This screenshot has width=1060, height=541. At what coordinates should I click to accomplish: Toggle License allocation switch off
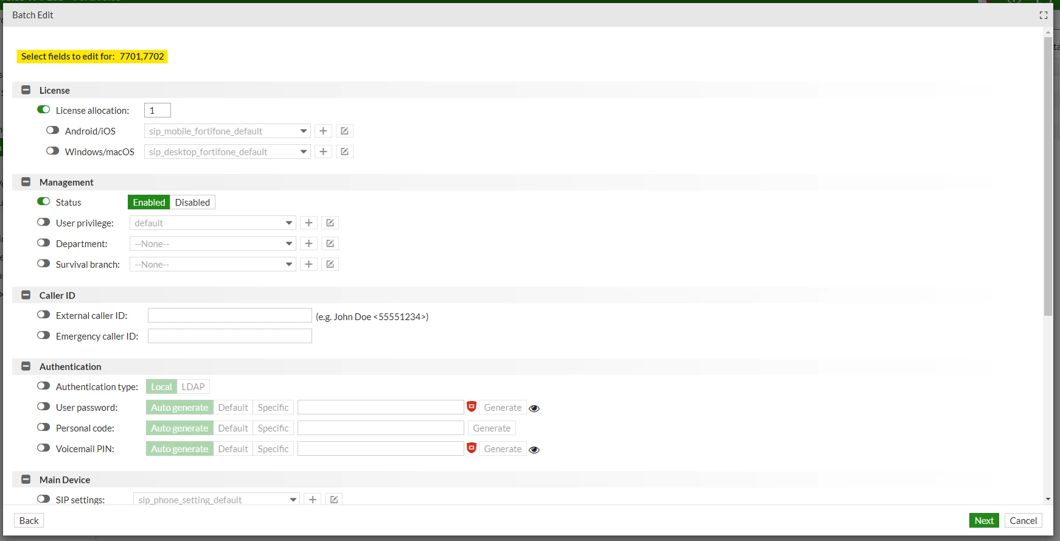(43, 110)
